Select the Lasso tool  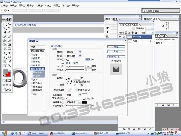coord(5,28)
